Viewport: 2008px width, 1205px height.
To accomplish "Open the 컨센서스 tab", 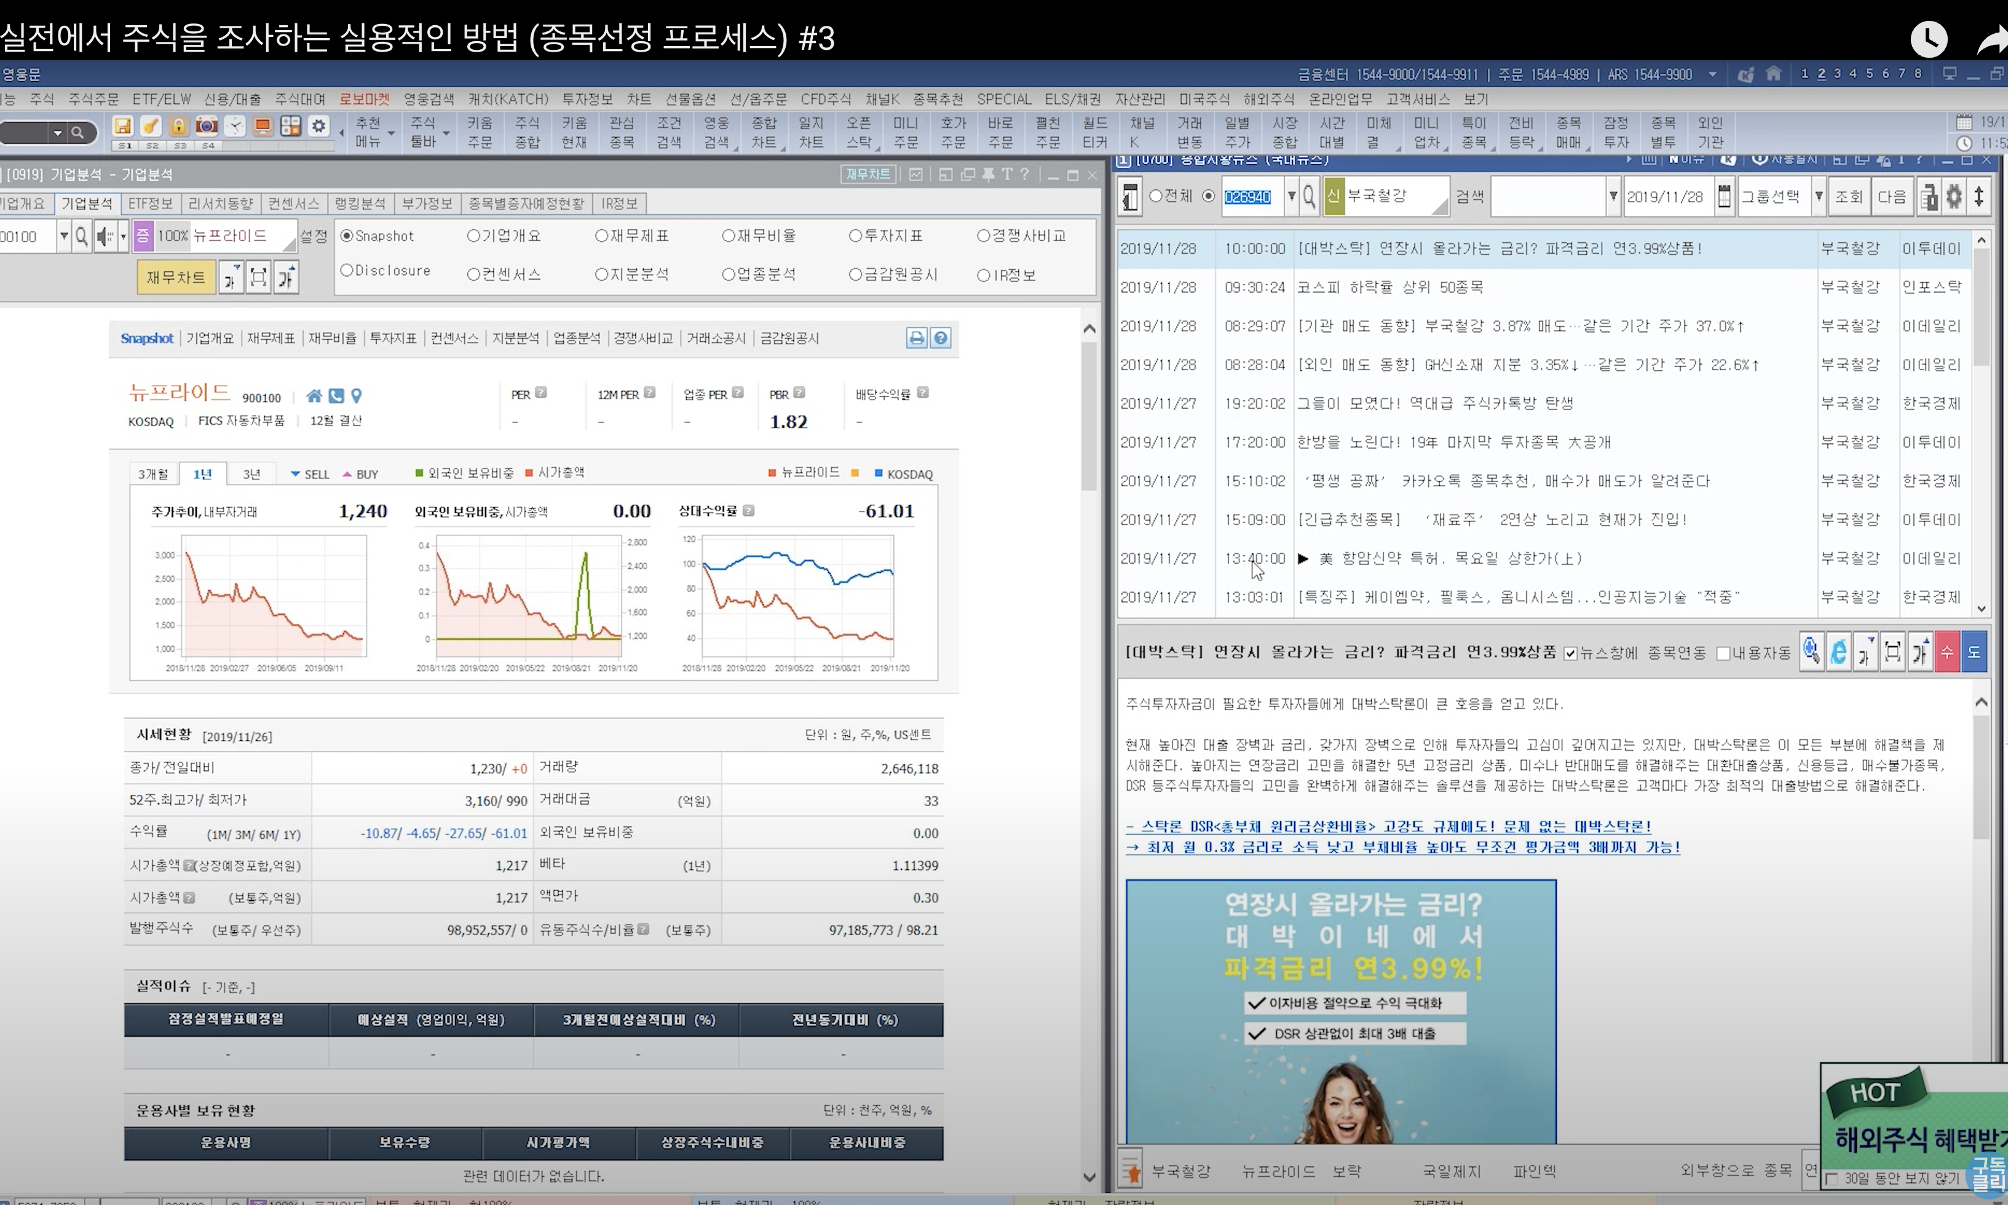I will 294,203.
